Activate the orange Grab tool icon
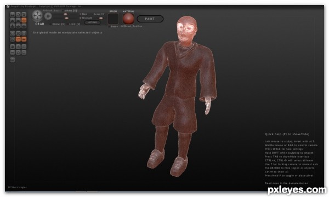The image size is (329, 197). coord(24,20)
